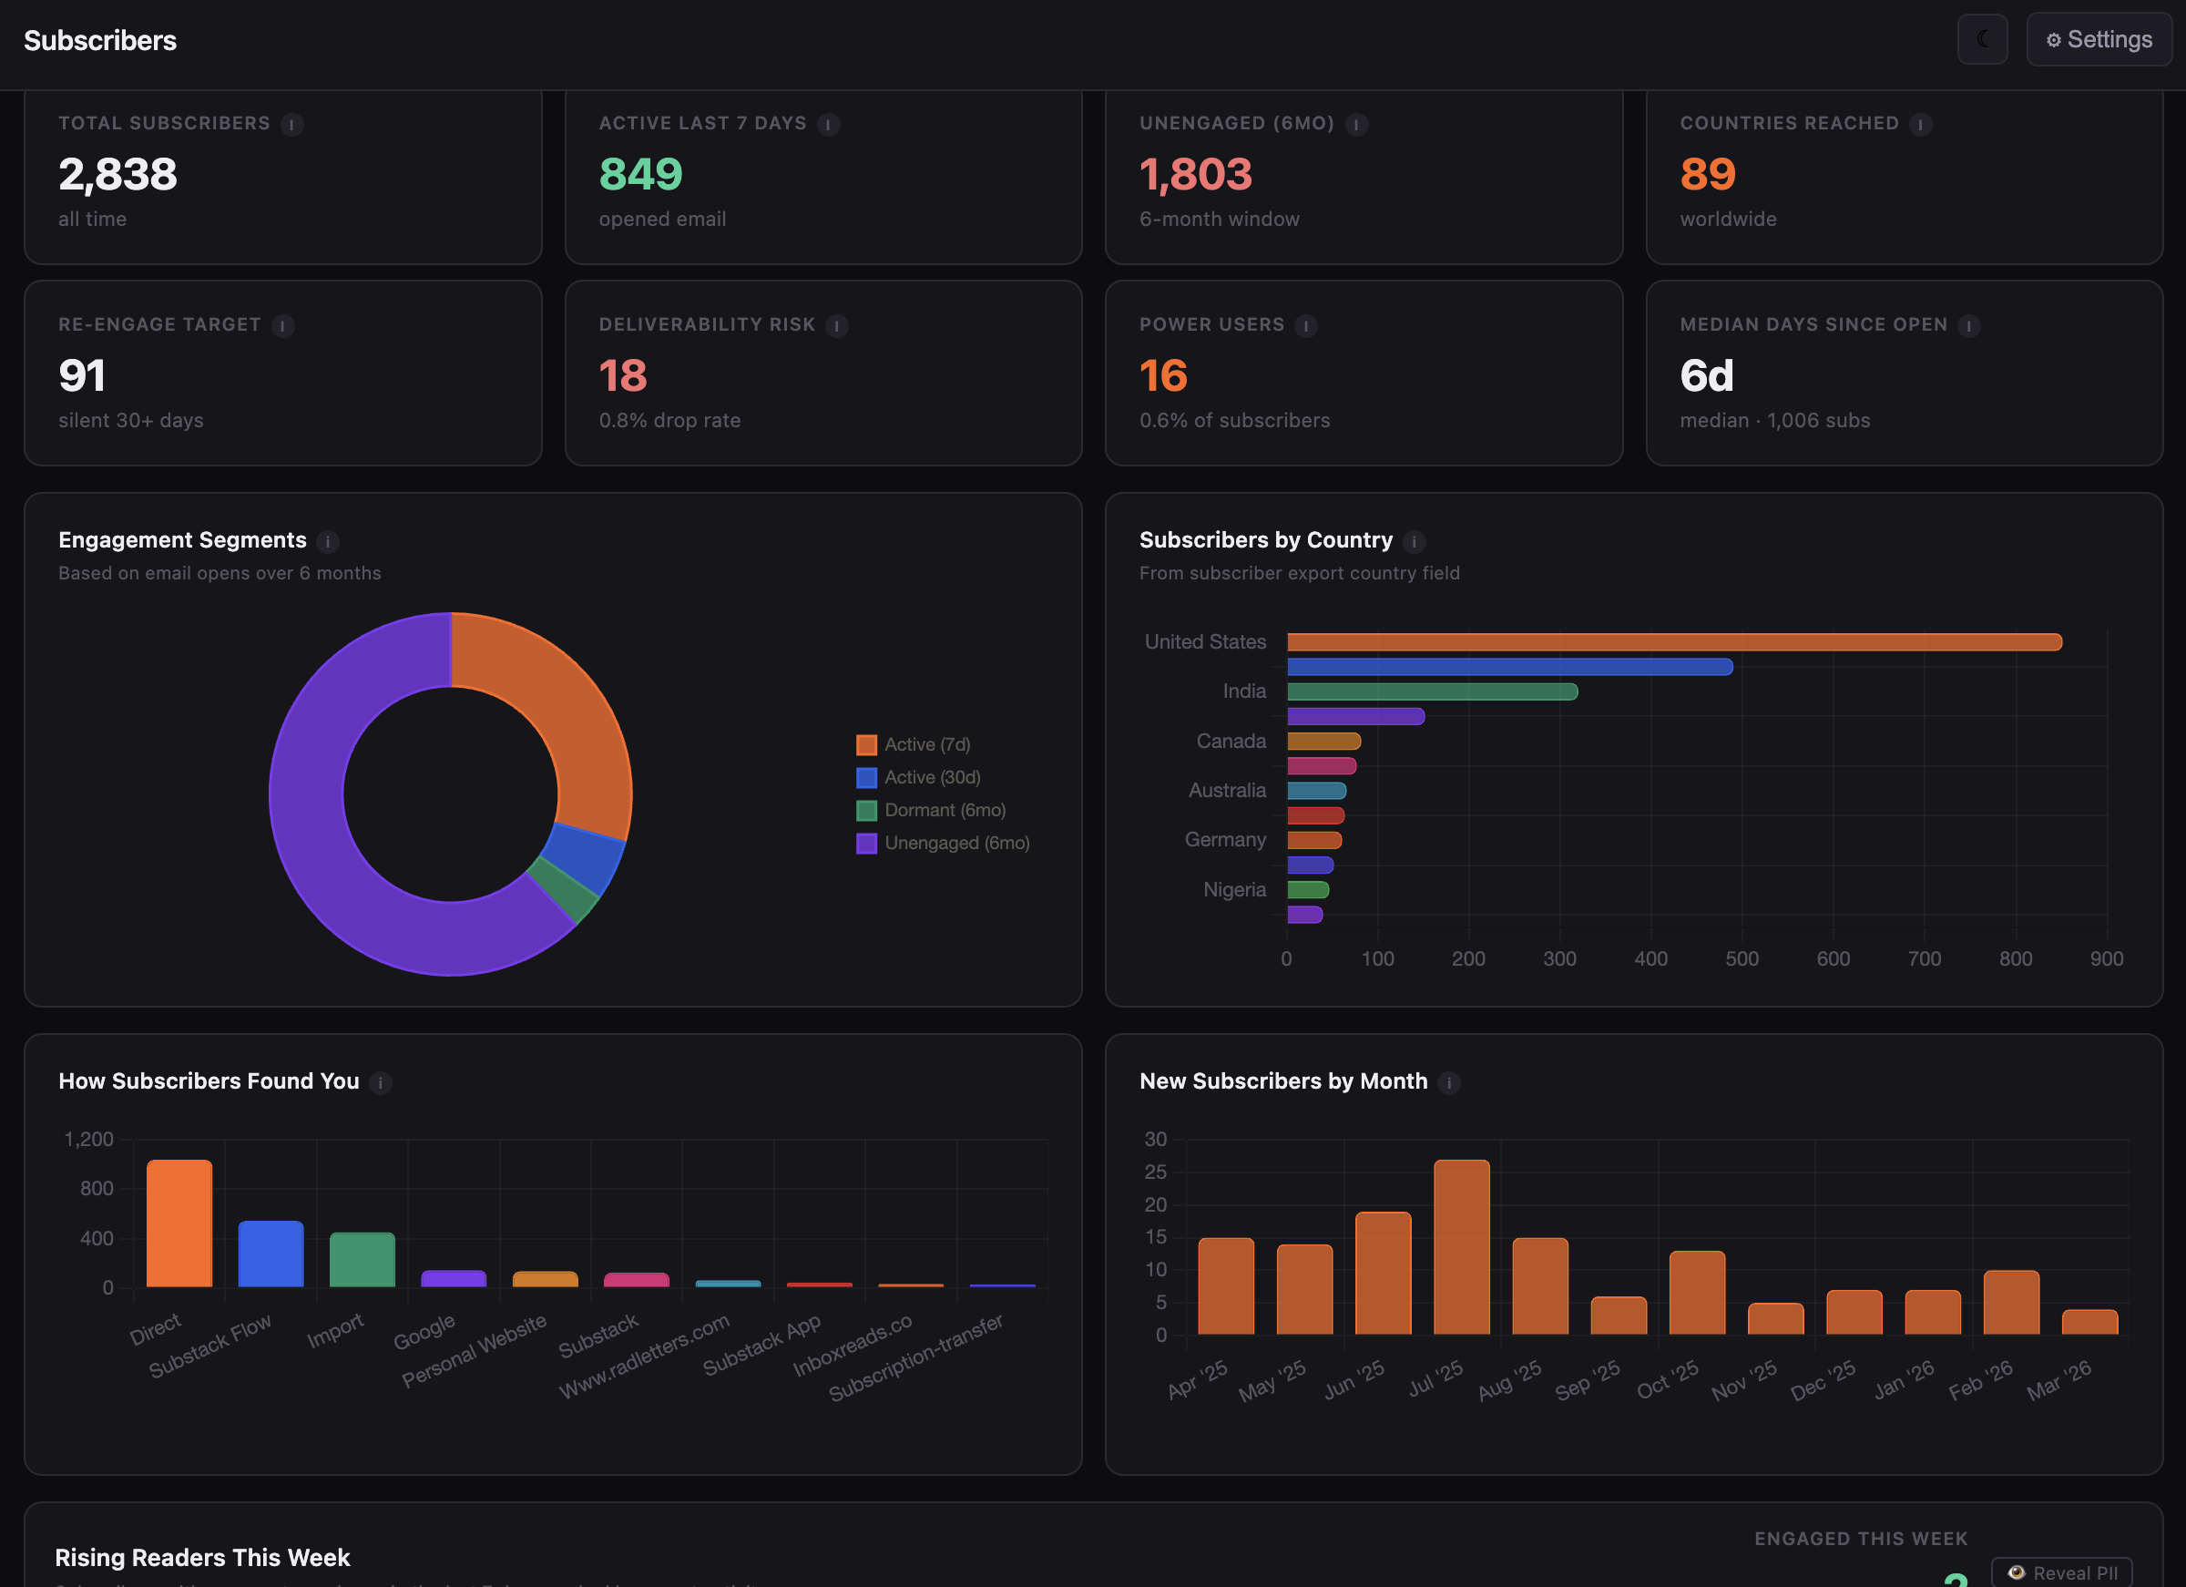Show info for Deliverability Risk

837,326
